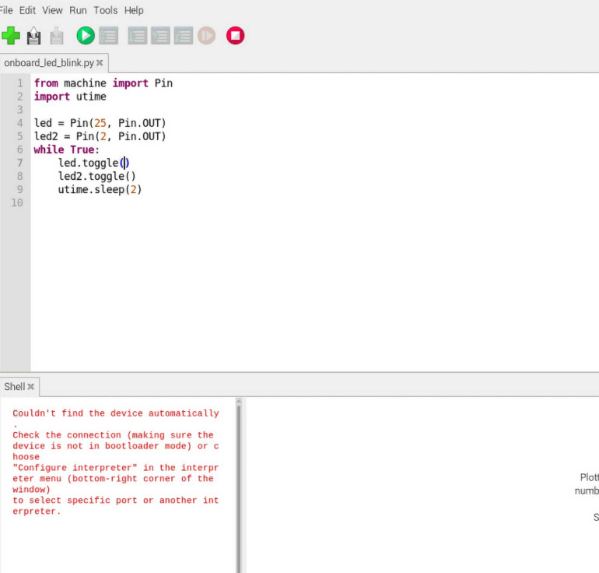Select the onboard_led_blink.py editor tab
Screen dimensions: 599x573
point(48,62)
